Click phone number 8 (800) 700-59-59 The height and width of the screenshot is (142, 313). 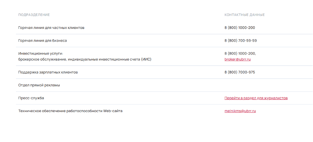[x=240, y=41]
